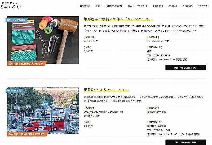The width and height of the screenshot is (212, 145).
Task: Open 交通アクセス in the top menu
Action: tap(158, 6)
